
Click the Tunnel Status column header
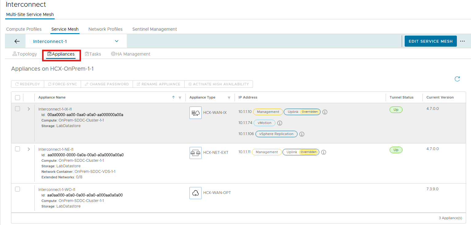(402, 97)
